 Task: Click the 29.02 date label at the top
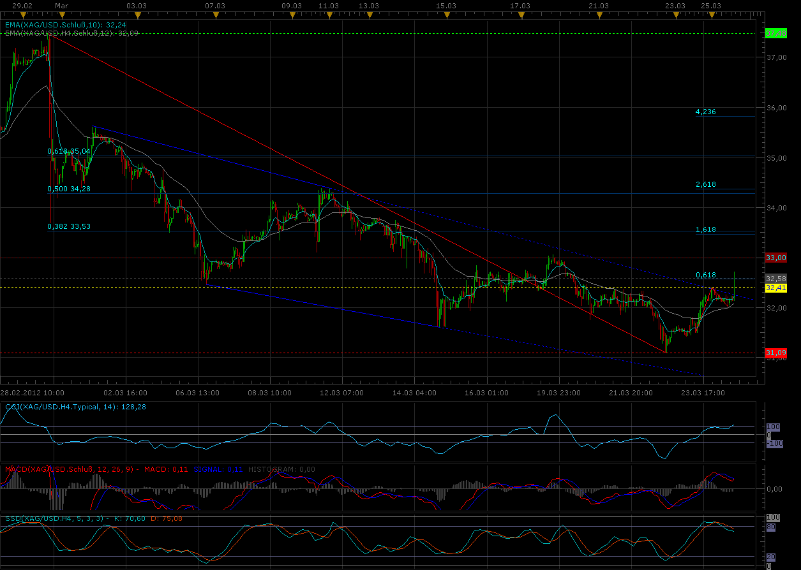click(x=22, y=5)
